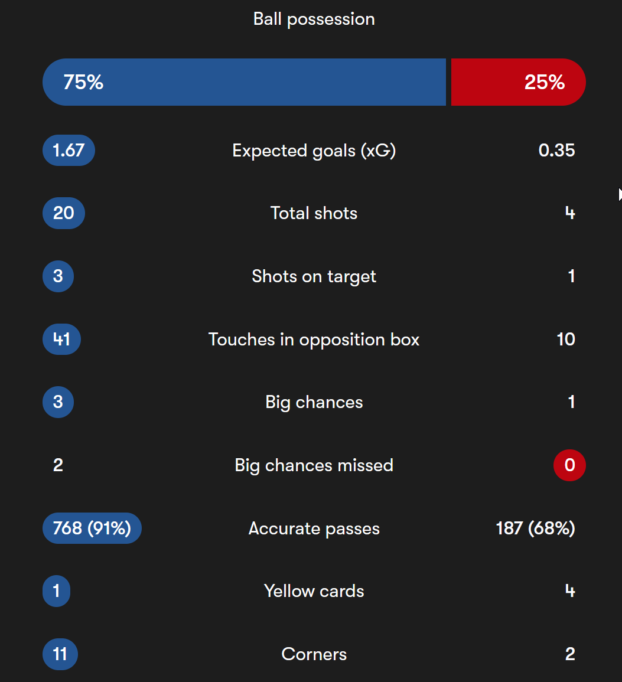Select the Big chances missed label
The image size is (622, 682).
[314, 465]
